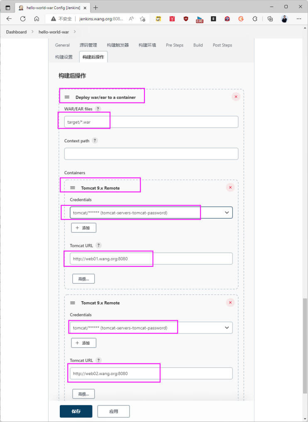
Task: Grab drag handle of Deploy war/ear section
Action: [67, 97]
